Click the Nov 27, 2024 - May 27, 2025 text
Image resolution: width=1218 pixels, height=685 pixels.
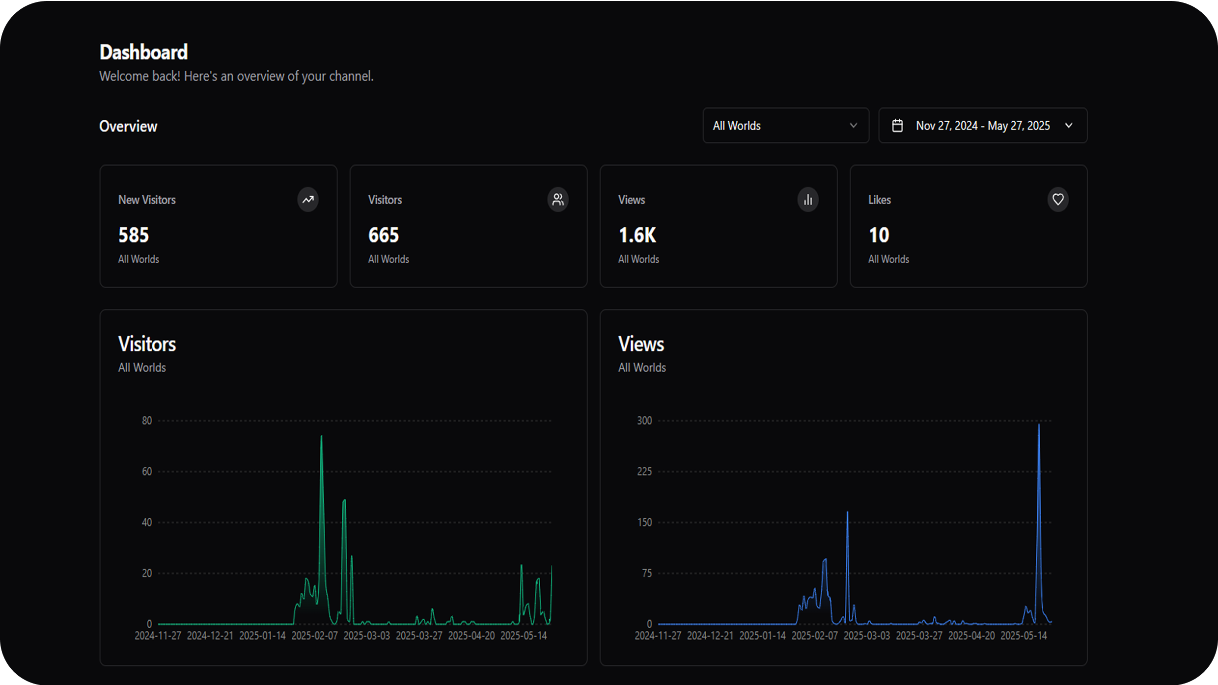click(983, 126)
